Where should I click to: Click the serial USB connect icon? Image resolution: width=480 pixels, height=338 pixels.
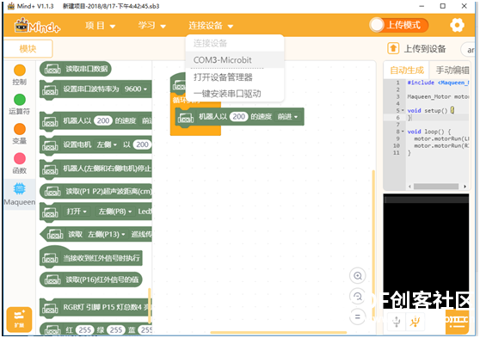point(397,322)
